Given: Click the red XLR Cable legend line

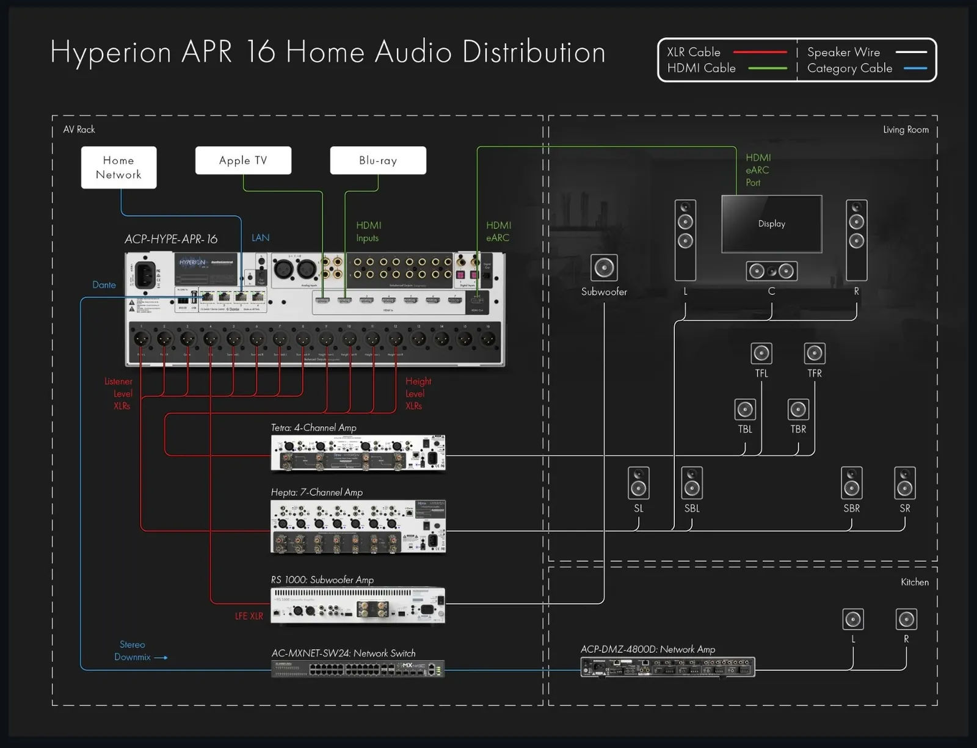Looking at the screenshot, I should [x=760, y=53].
